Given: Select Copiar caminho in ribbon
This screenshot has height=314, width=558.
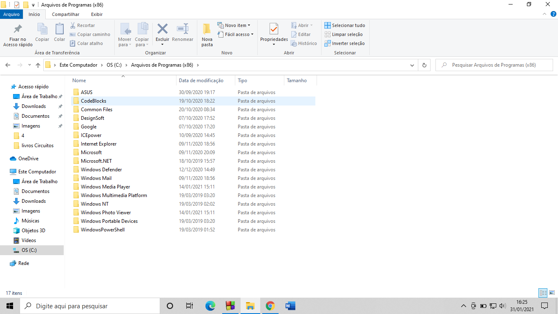Looking at the screenshot, I should 90,34.
